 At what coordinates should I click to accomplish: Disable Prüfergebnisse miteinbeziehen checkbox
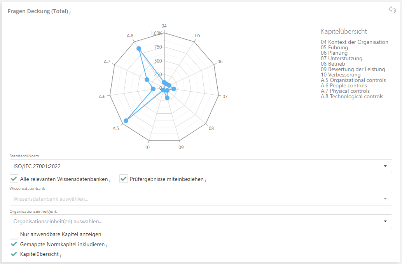pyautogui.click(x=124, y=179)
